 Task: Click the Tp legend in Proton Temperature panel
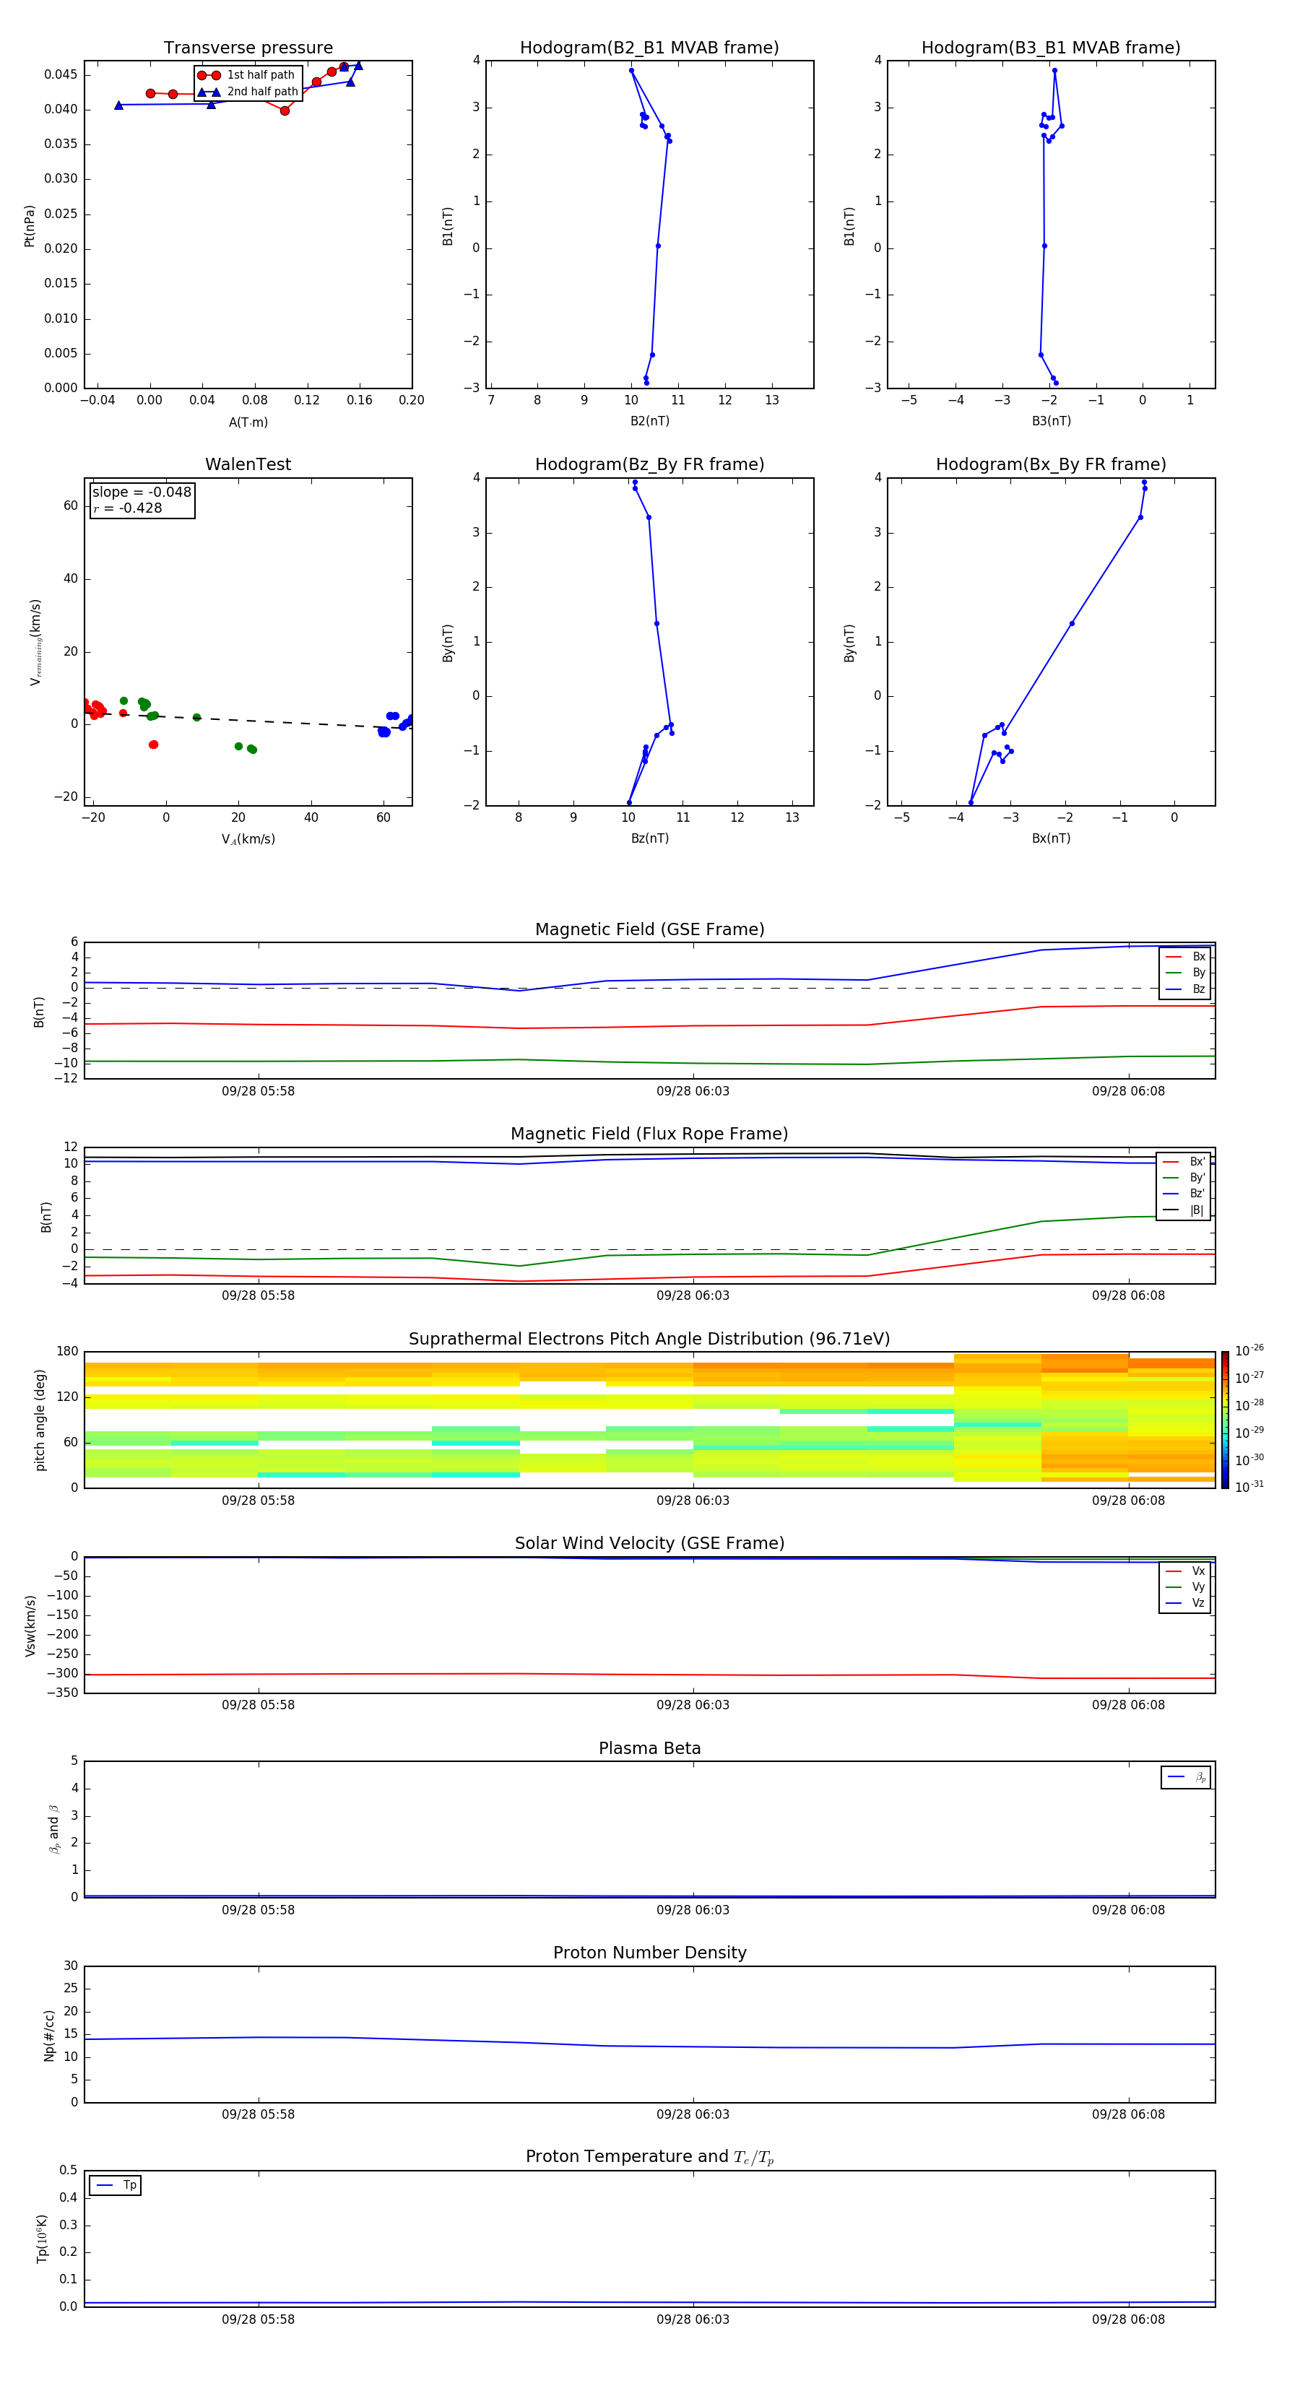pyautogui.click(x=116, y=2185)
